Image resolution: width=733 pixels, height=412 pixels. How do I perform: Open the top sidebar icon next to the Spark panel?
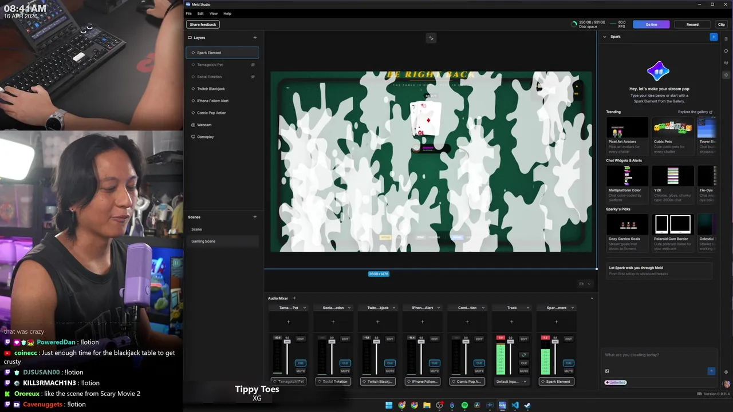[726, 39]
